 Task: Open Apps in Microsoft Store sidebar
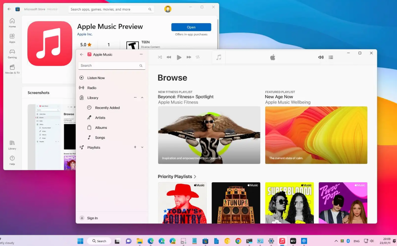(x=12, y=38)
